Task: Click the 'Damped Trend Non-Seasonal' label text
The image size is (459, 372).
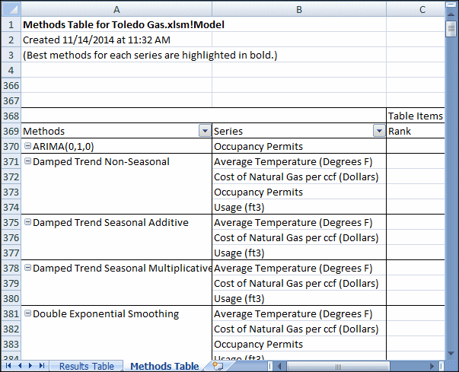Action: 101,161
